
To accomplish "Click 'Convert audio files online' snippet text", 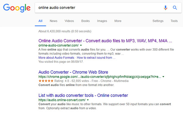I will [x=76, y=85].
